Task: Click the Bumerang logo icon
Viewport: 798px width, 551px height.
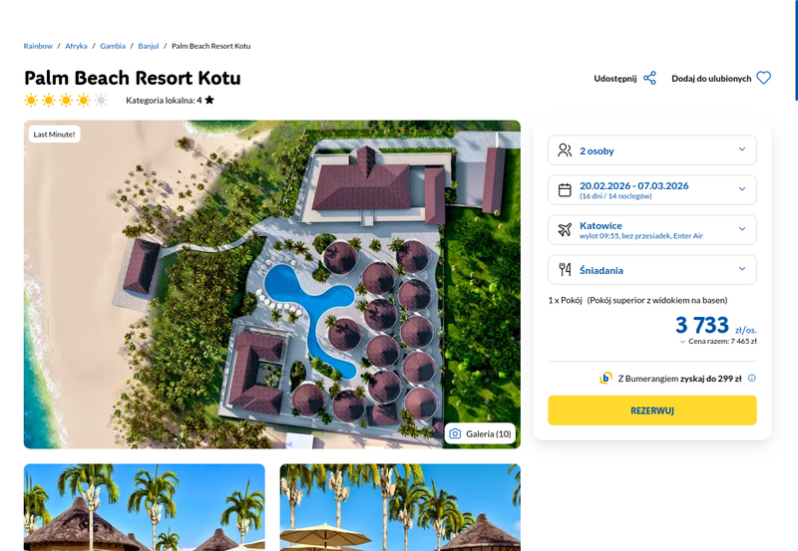Action: (x=605, y=379)
